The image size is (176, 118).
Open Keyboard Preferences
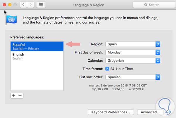[x=111, y=112]
